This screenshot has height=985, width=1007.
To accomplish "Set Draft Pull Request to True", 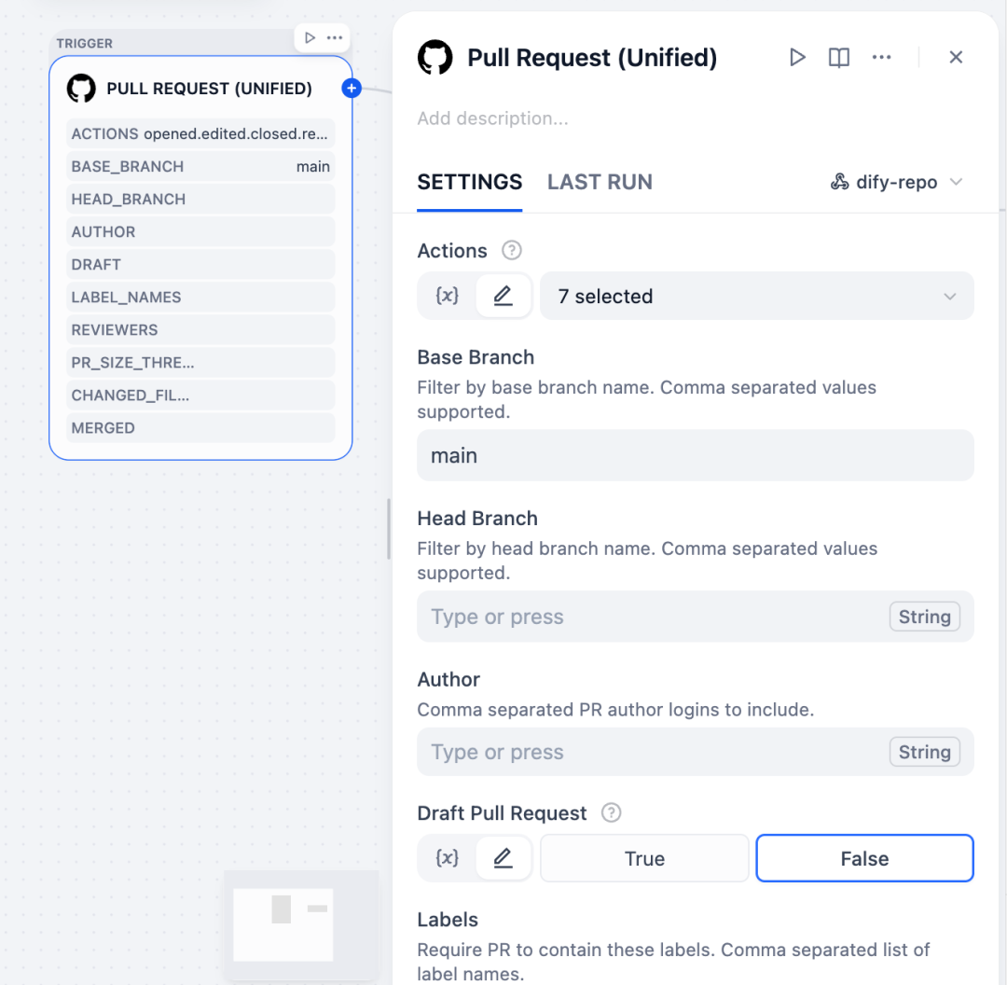I will point(643,857).
